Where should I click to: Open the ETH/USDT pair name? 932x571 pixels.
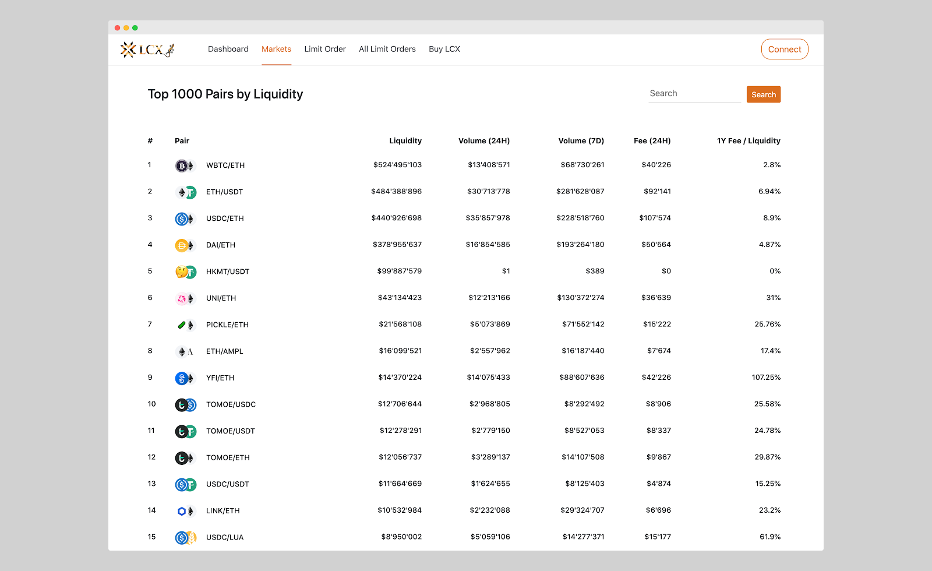224,192
